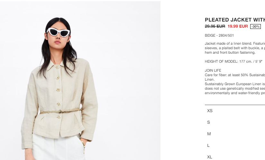265x160 pixels.
Task: Click the -30% discount badge
Action: 255,26
